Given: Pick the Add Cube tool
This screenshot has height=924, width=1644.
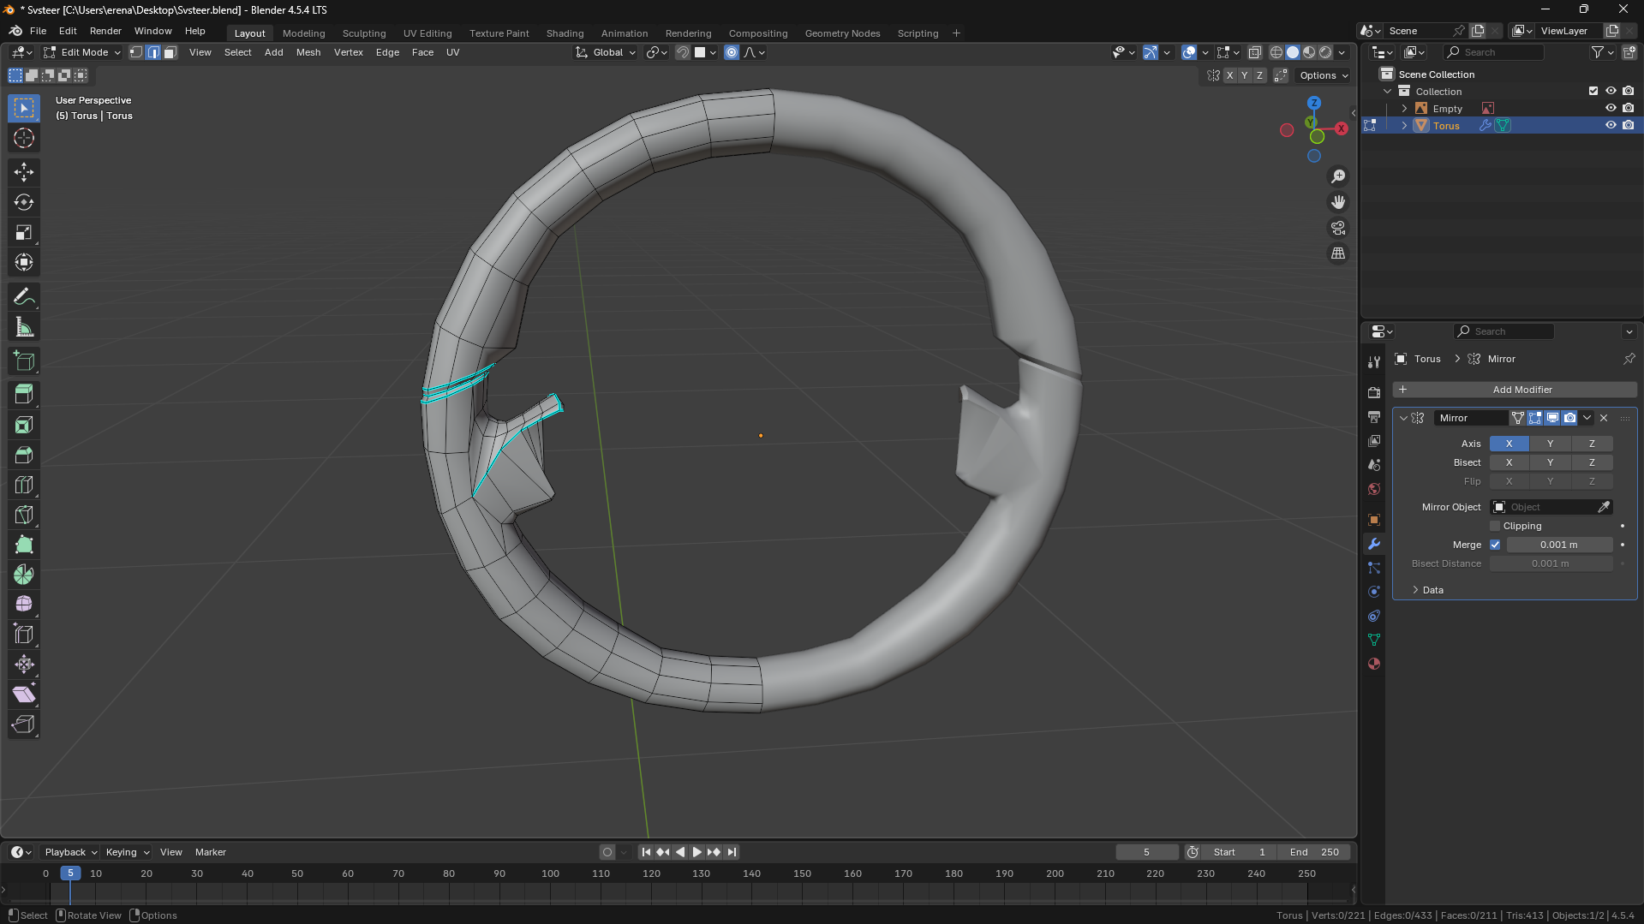Looking at the screenshot, I should (24, 361).
